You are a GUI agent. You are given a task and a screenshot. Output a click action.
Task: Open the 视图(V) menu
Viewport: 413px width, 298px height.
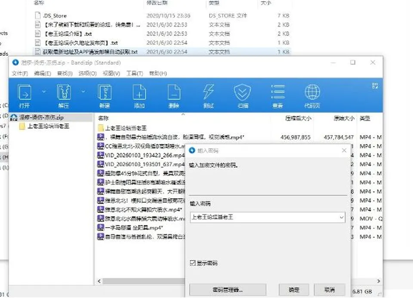[x=111, y=73]
